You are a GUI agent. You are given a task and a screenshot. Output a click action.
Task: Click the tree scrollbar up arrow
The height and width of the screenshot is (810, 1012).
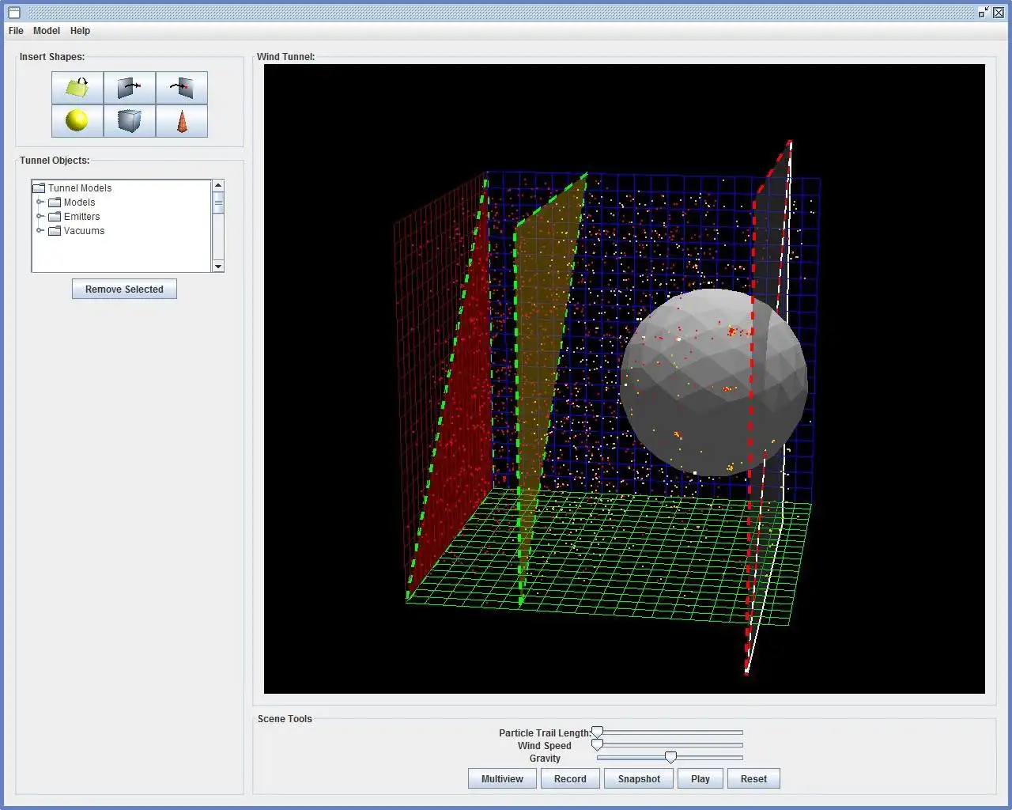218,186
